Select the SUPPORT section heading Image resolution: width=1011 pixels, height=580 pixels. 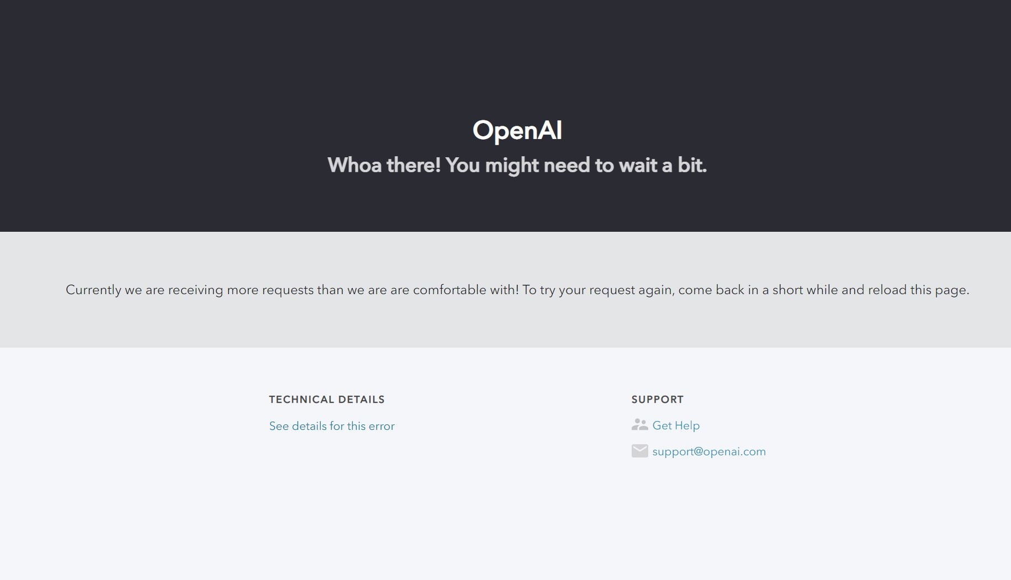658,400
